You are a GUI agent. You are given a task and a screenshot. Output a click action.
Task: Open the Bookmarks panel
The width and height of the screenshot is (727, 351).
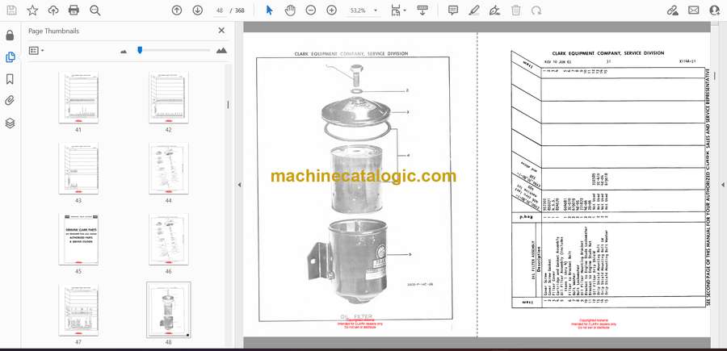point(11,79)
